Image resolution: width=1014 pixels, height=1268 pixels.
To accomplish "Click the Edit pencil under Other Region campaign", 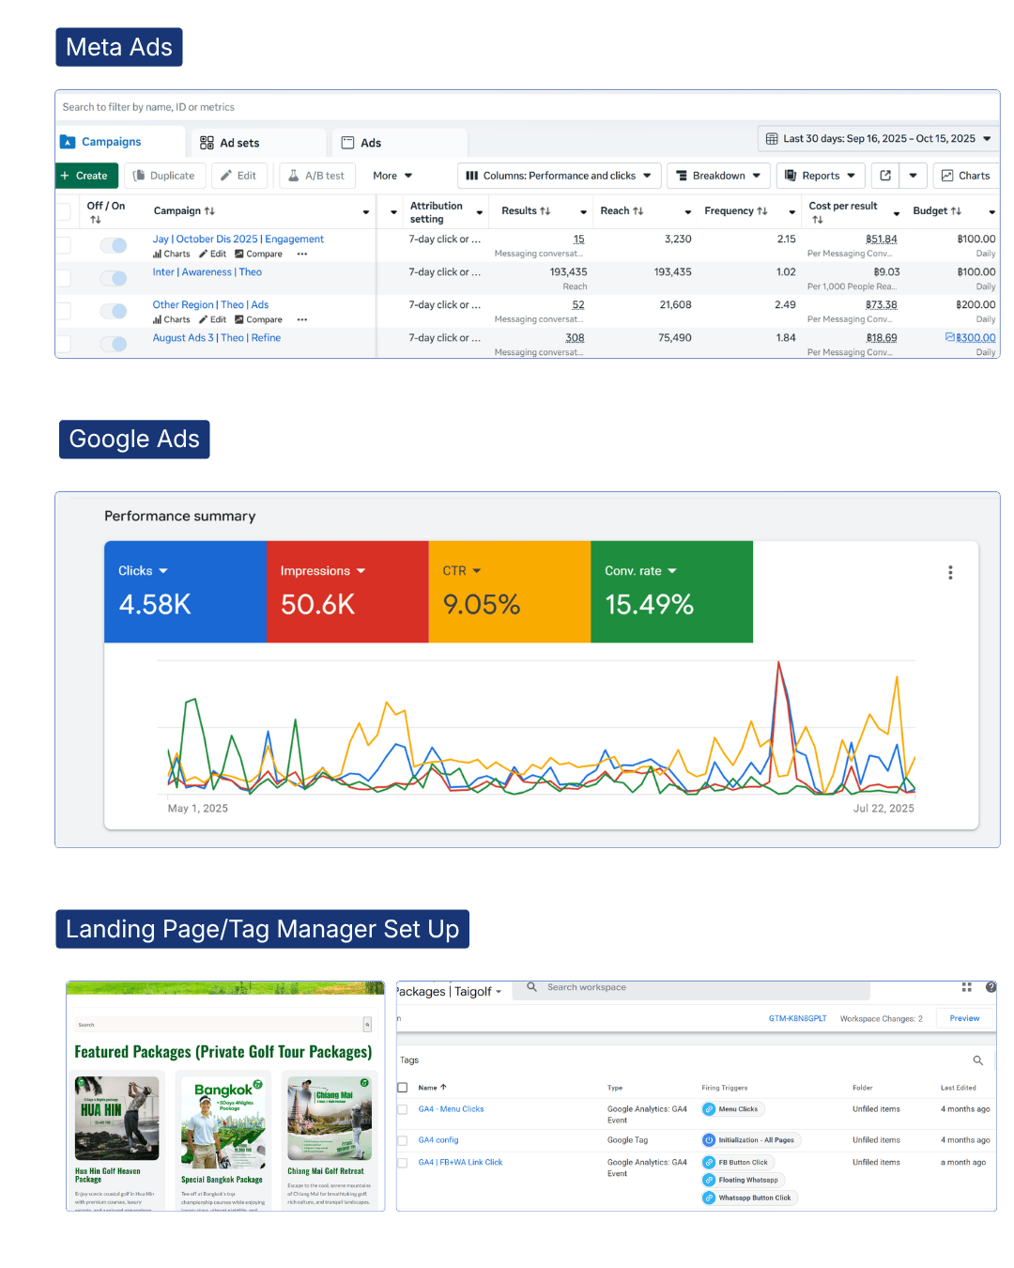I will coord(212,320).
